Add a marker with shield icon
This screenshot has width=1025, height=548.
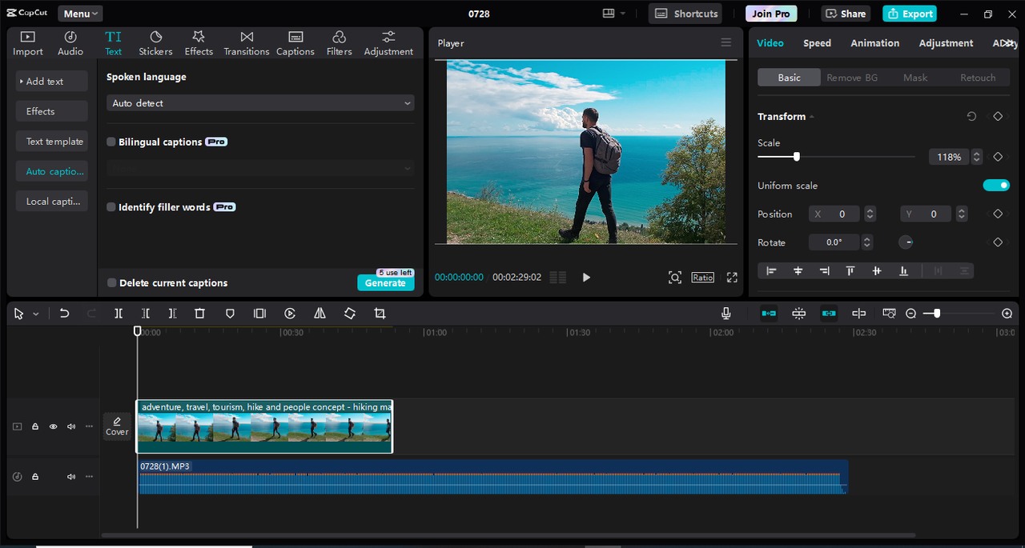pos(230,314)
